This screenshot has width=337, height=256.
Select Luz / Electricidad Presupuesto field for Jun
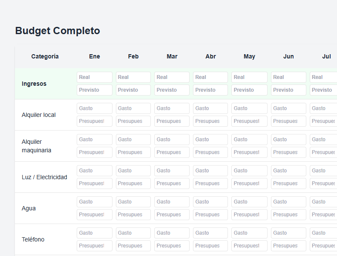tap(288, 183)
